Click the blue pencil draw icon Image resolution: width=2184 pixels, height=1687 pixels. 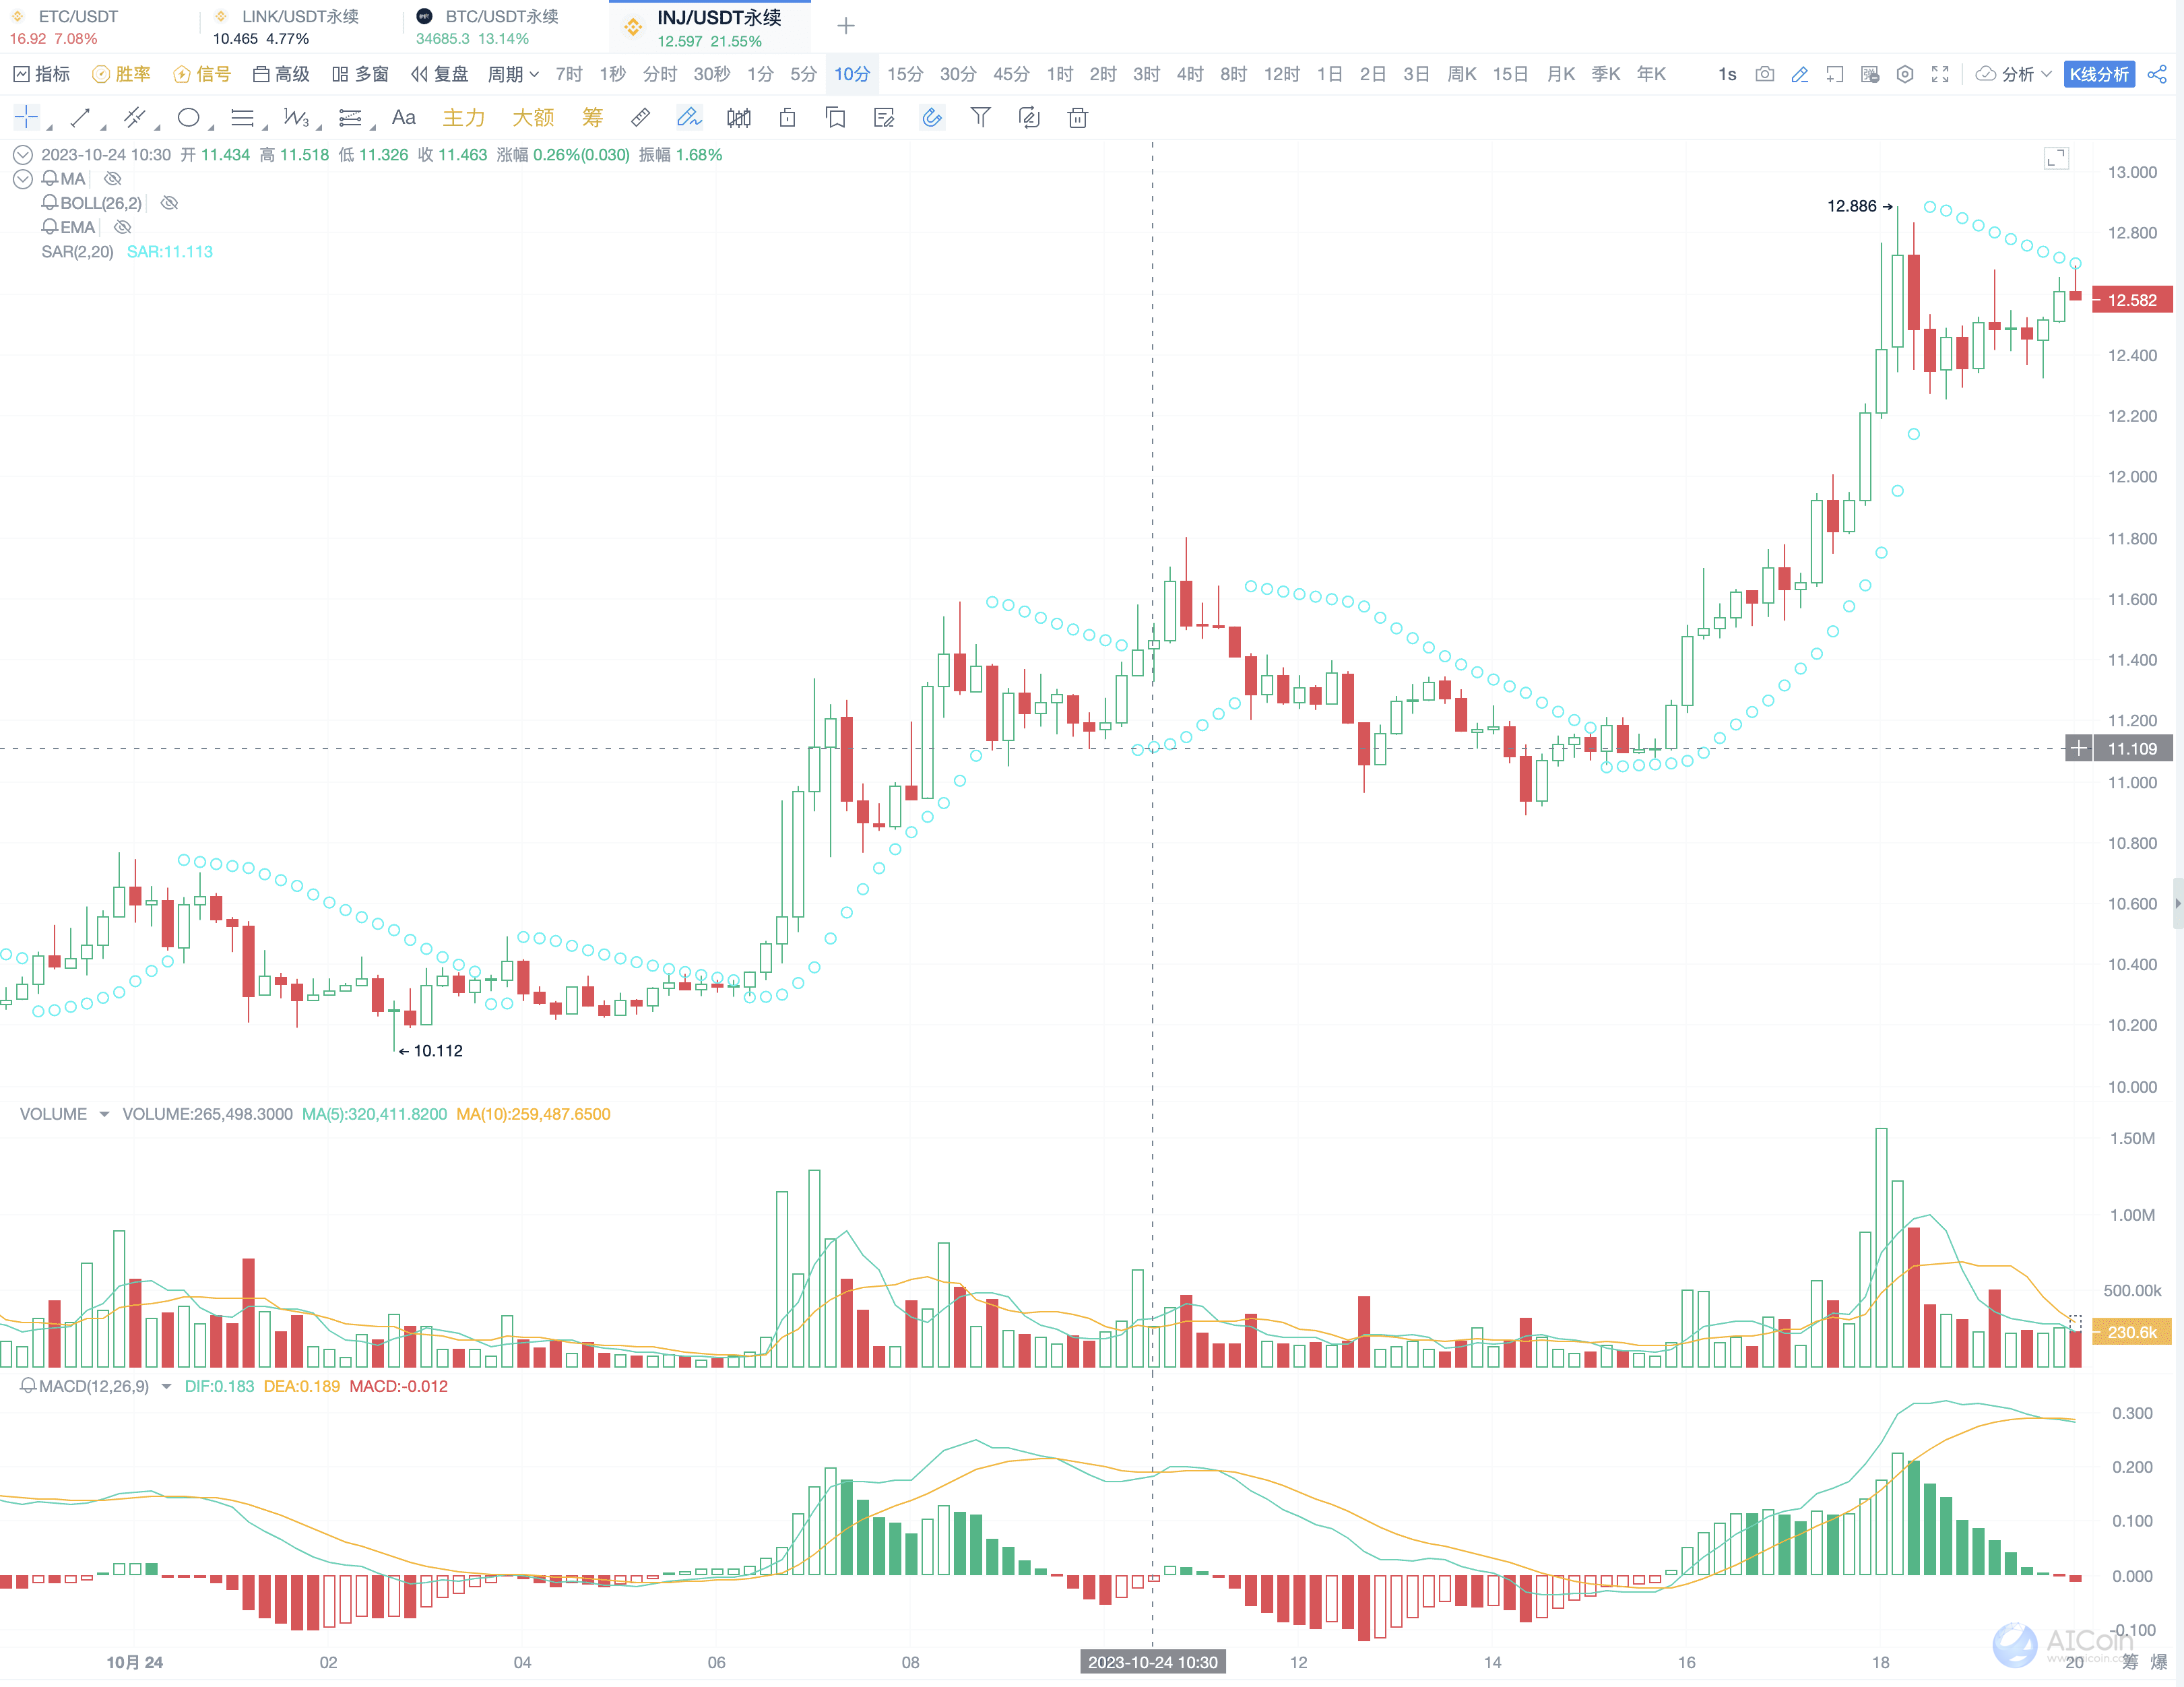(1800, 74)
